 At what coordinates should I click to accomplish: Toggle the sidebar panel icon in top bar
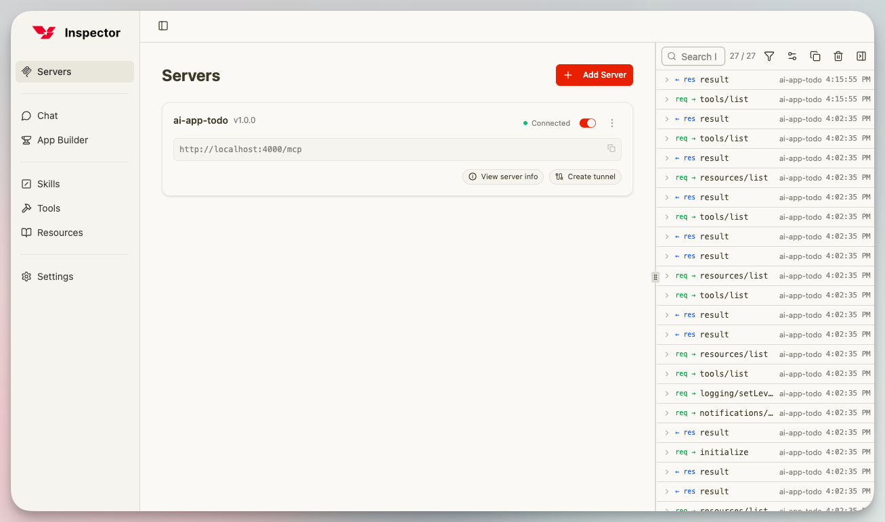(x=163, y=26)
